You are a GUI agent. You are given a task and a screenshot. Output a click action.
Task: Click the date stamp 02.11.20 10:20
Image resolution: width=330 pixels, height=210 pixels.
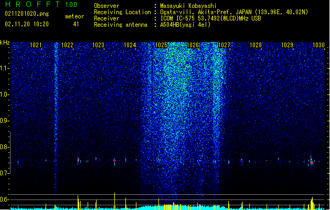27,24
